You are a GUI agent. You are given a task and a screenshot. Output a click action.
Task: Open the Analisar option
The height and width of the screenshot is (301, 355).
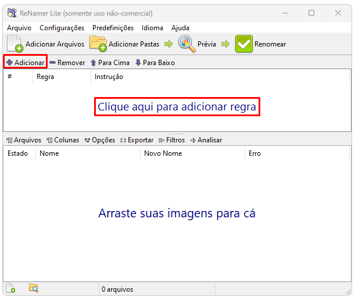(206, 140)
